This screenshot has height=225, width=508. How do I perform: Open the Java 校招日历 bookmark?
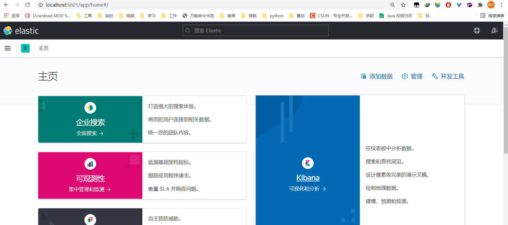(396, 16)
